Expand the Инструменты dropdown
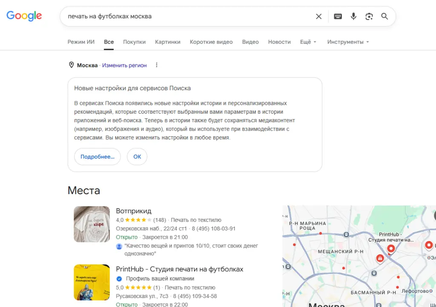The height and width of the screenshot is (307, 436). click(348, 42)
